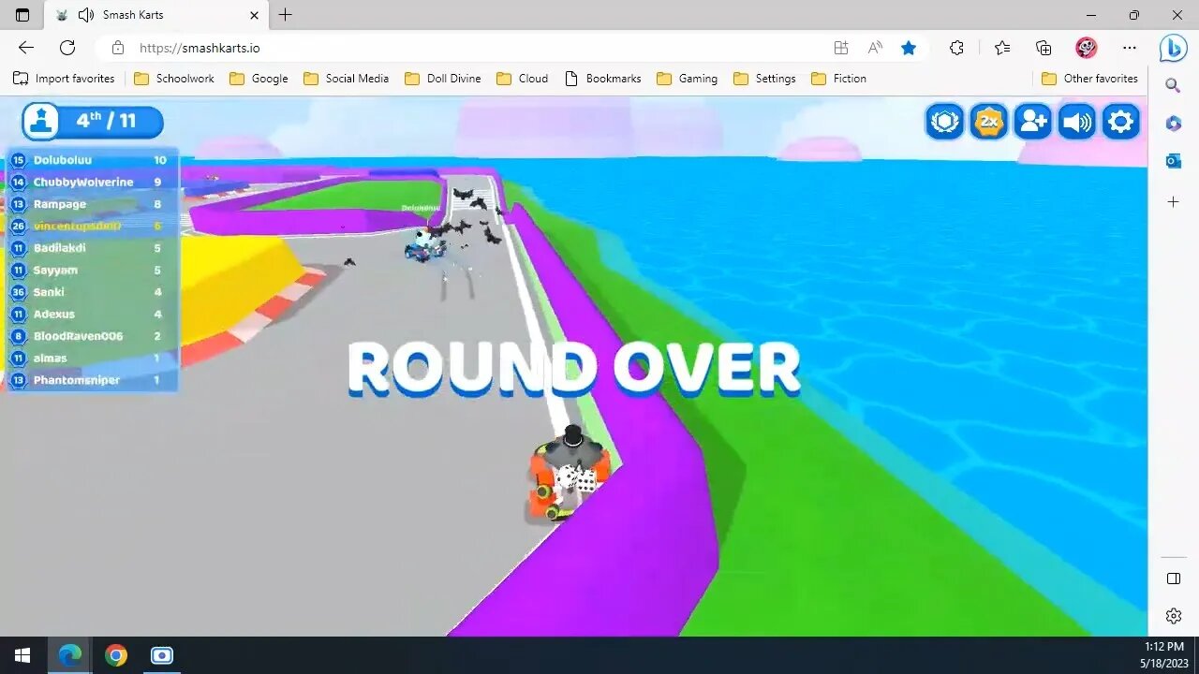
Task: Open Collections icon in toolbar
Action: [1044, 48]
